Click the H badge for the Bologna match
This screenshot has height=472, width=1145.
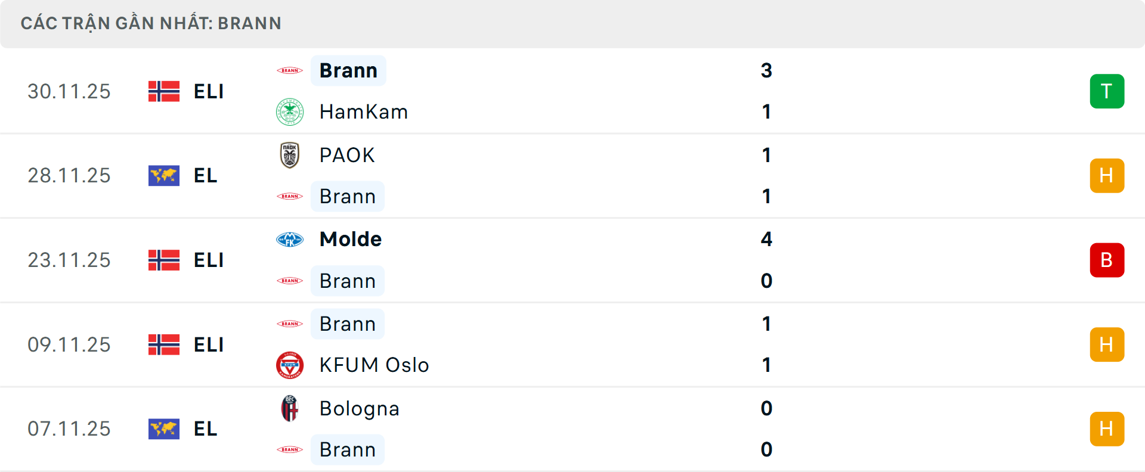pyautogui.click(x=1107, y=429)
